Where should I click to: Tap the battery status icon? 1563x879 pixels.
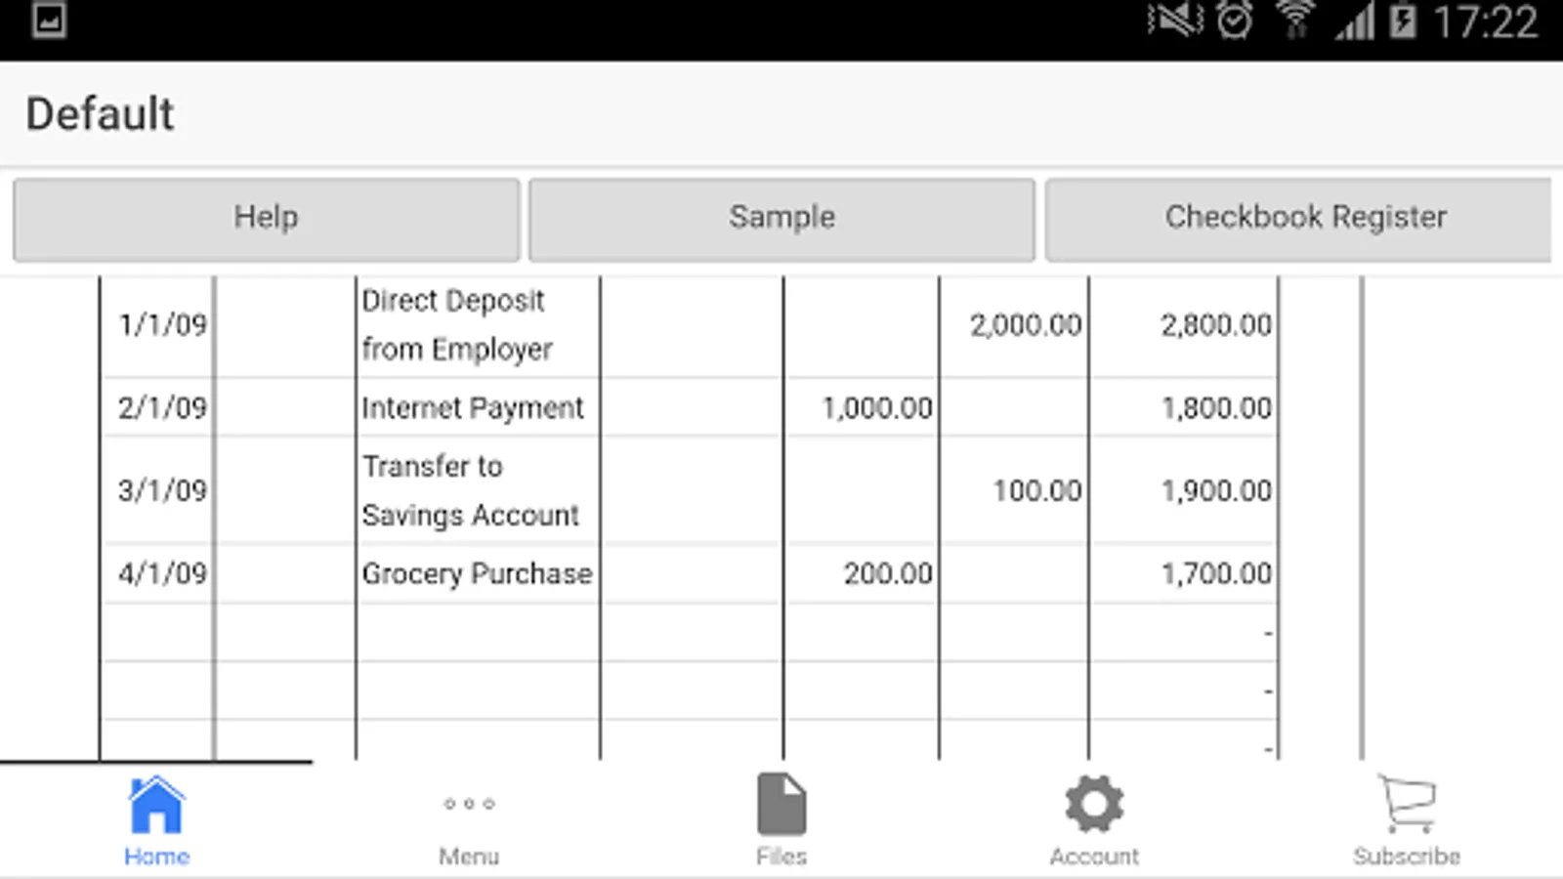tap(1403, 21)
